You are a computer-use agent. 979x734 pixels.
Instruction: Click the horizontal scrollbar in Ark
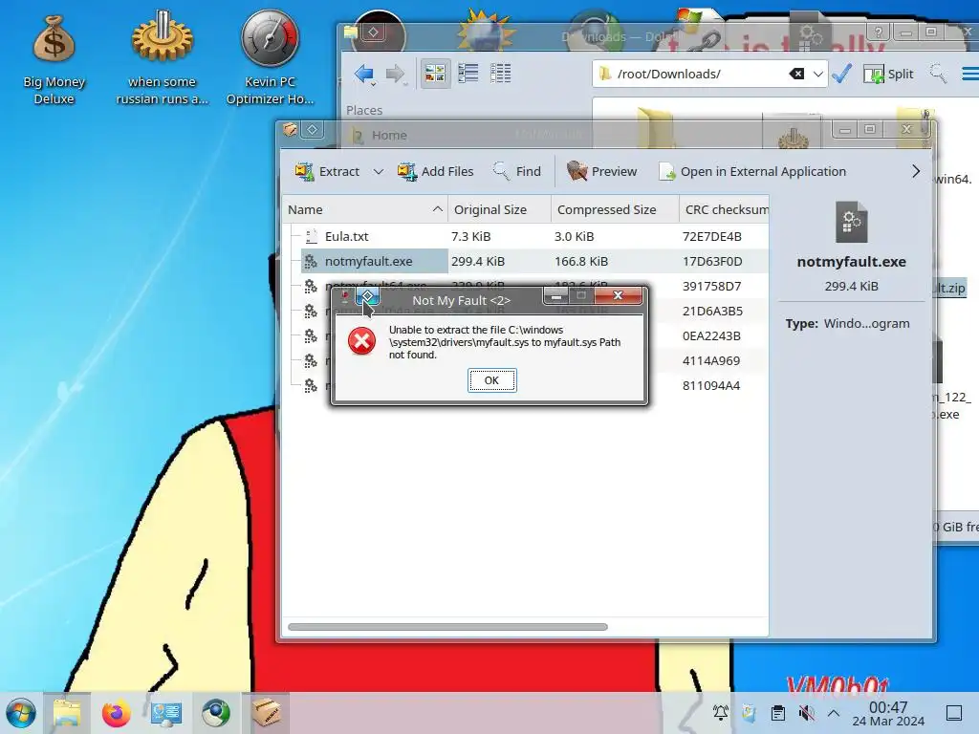click(447, 627)
